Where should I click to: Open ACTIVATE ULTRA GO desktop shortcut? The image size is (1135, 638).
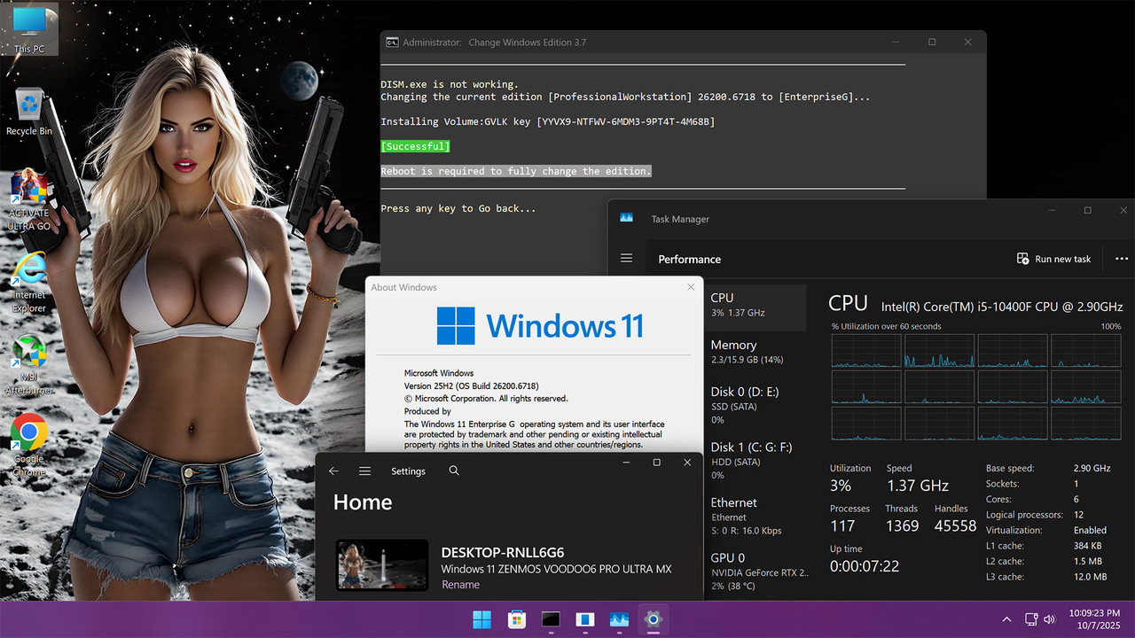coord(29,200)
